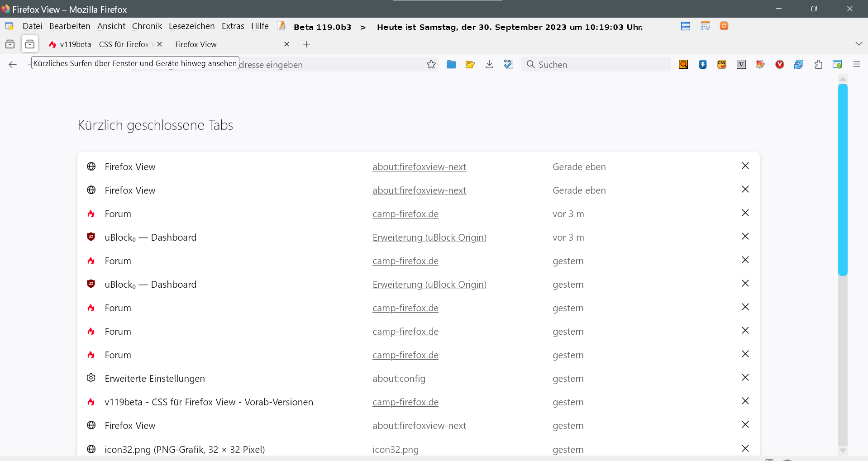Open Erweiterung (uBlock Origin) link from 'vor 3 m'
The height and width of the screenshot is (461, 868).
click(x=429, y=238)
